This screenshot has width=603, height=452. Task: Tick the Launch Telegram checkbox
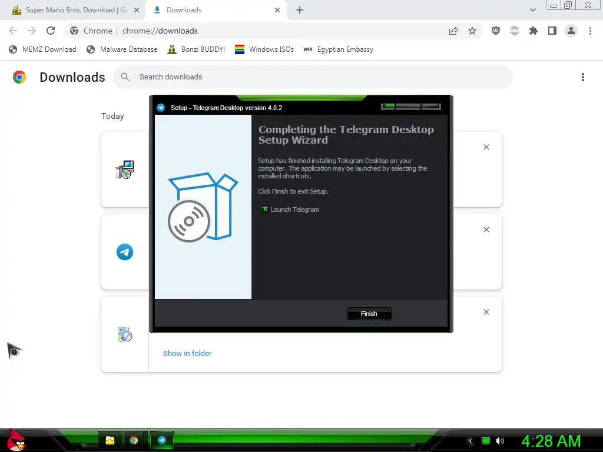coord(264,210)
